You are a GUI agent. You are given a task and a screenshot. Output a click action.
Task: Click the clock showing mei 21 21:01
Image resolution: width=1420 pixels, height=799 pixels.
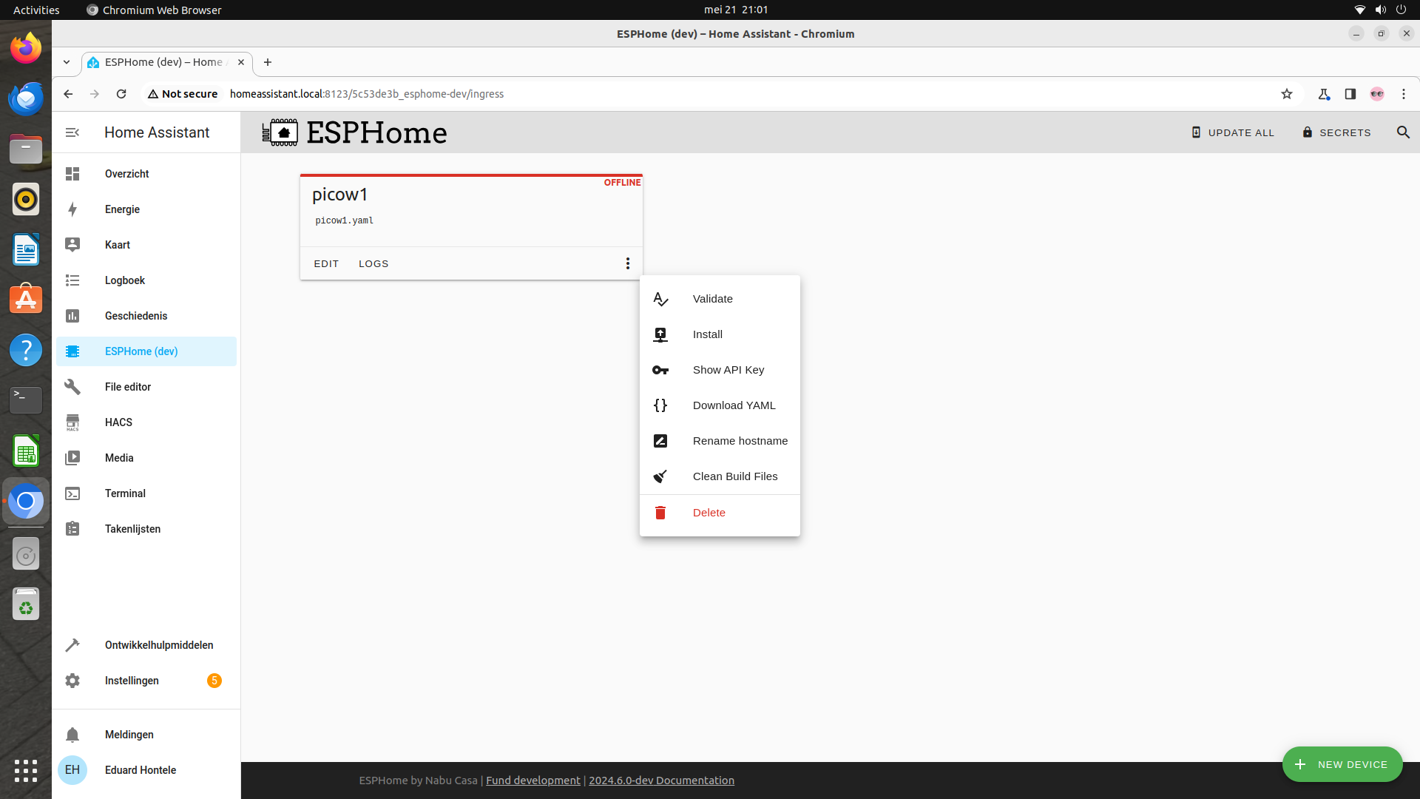coord(736,10)
